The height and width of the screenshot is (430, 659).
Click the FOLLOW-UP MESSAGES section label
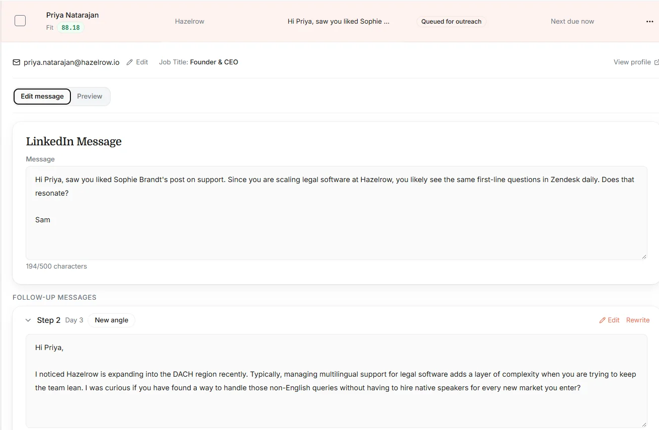click(x=54, y=298)
